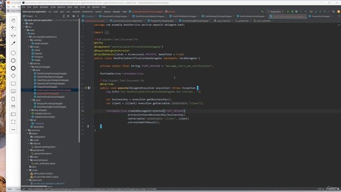Open DepositListProvidingDelegate in project tree
This screenshot has width=341, height=192.
coord(51,84)
